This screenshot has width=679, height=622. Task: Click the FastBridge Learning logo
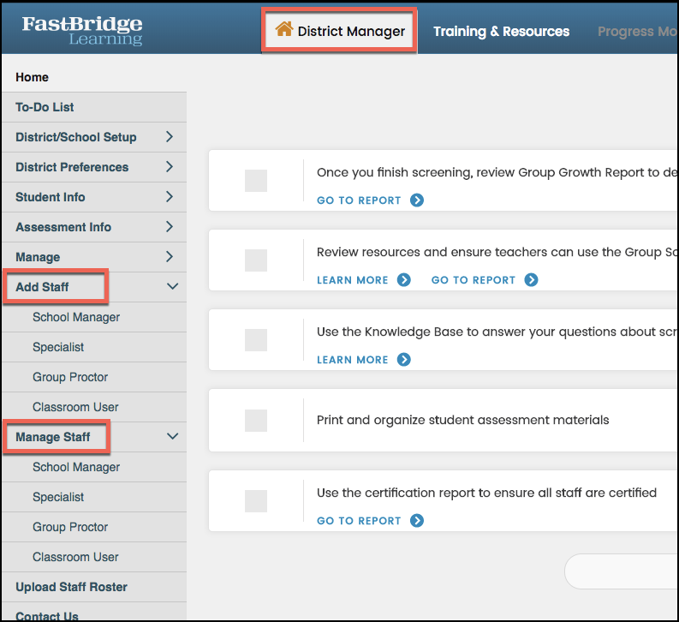[x=82, y=30]
